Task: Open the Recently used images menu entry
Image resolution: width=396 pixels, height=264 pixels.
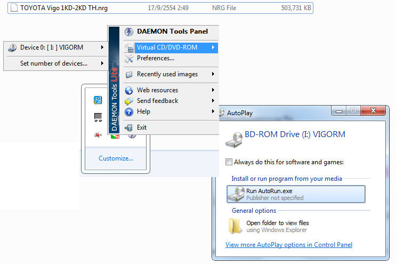Action: pyautogui.click(x=171, y=74)
